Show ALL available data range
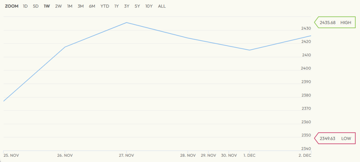This screenshot has width=360, height=162. point(162,6)
